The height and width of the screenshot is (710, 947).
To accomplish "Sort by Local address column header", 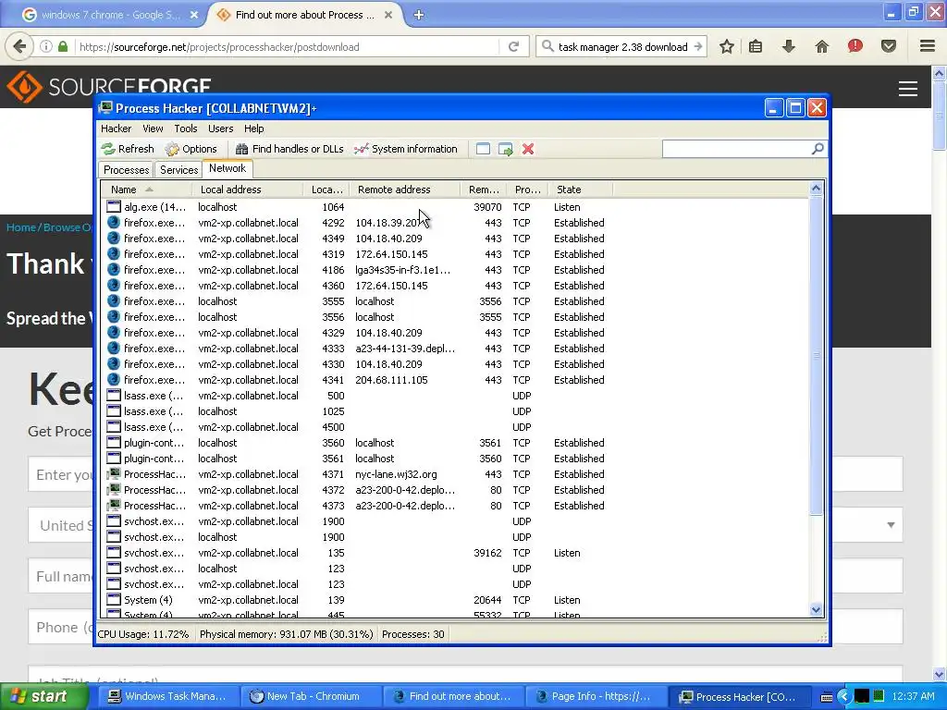I will (x=248, y=190).
